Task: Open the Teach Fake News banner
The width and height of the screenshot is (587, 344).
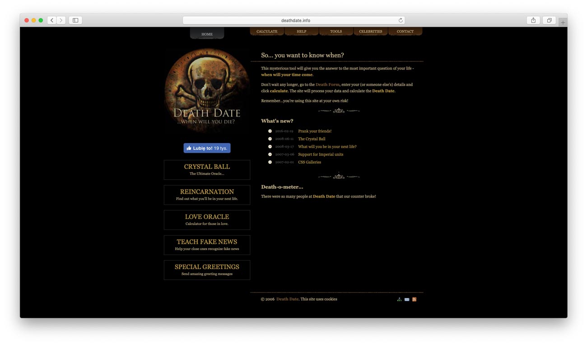Action: point(207,245)
